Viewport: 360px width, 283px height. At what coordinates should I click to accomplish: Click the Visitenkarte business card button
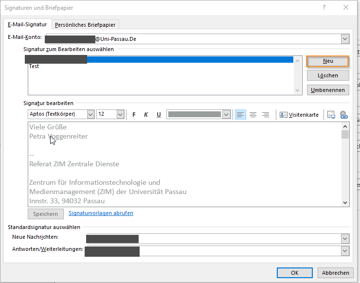tap(299, 115)
